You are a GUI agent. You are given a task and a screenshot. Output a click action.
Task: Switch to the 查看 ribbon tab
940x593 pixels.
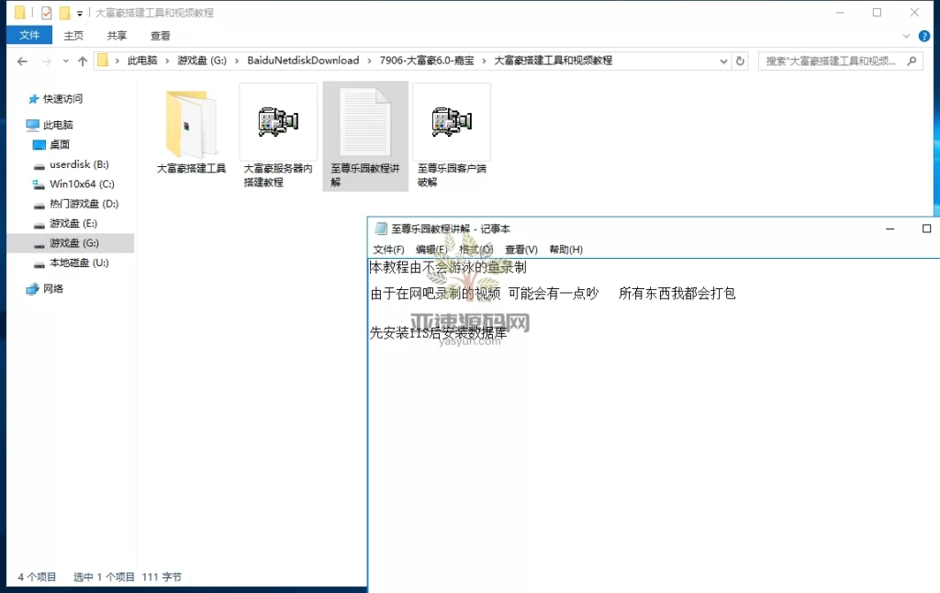[159, 35]
